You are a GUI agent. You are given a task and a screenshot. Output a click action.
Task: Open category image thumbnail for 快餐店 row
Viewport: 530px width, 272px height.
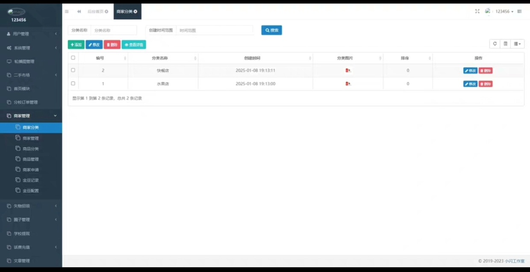click(x=348, y=71)
